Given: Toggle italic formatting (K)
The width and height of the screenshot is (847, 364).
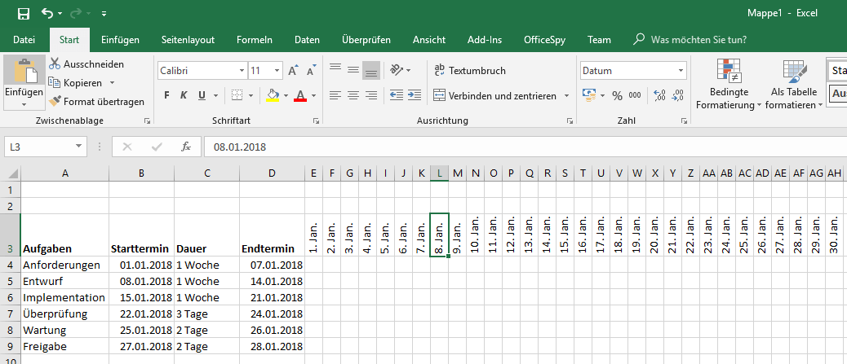Looking at the screenshot, I should click(184, 95).
